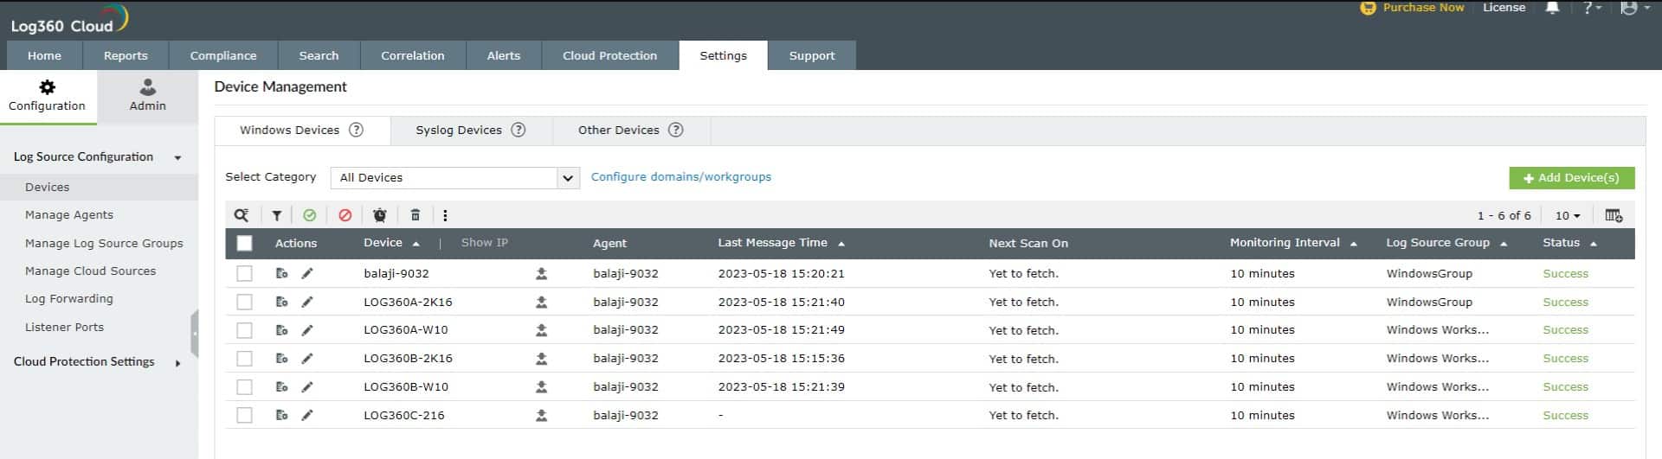Sort by Device column
This screenshot has height=459, width=1662.
391,243
